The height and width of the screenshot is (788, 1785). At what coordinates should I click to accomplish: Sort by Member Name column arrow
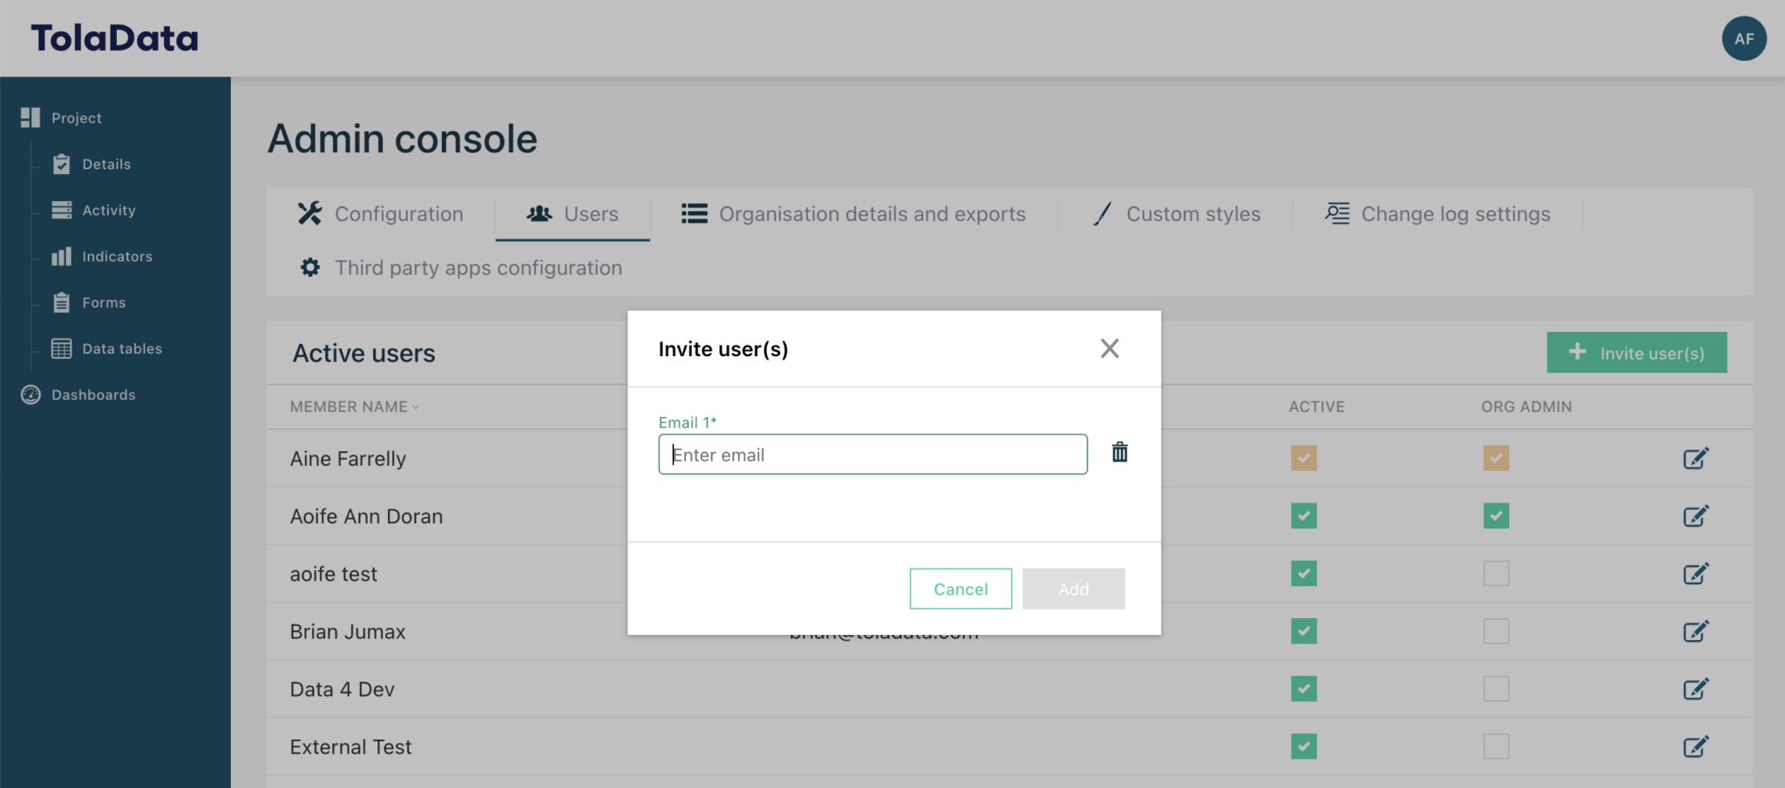416,407
